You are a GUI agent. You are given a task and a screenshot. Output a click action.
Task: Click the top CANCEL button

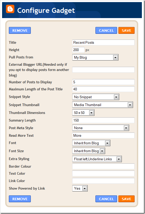click(x=106, y=30)
